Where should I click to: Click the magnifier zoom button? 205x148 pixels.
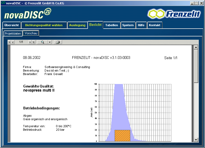coord(42,42)
